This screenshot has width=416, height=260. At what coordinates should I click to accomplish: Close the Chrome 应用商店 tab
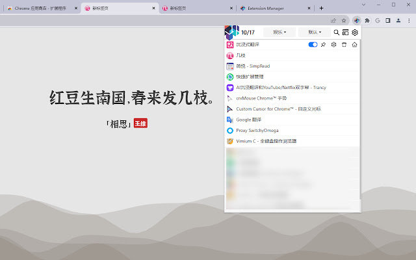(x=76, y=8)
